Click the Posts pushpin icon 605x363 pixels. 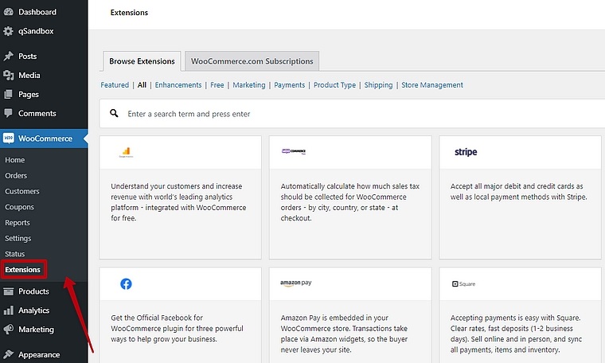(x=9, y=57)
